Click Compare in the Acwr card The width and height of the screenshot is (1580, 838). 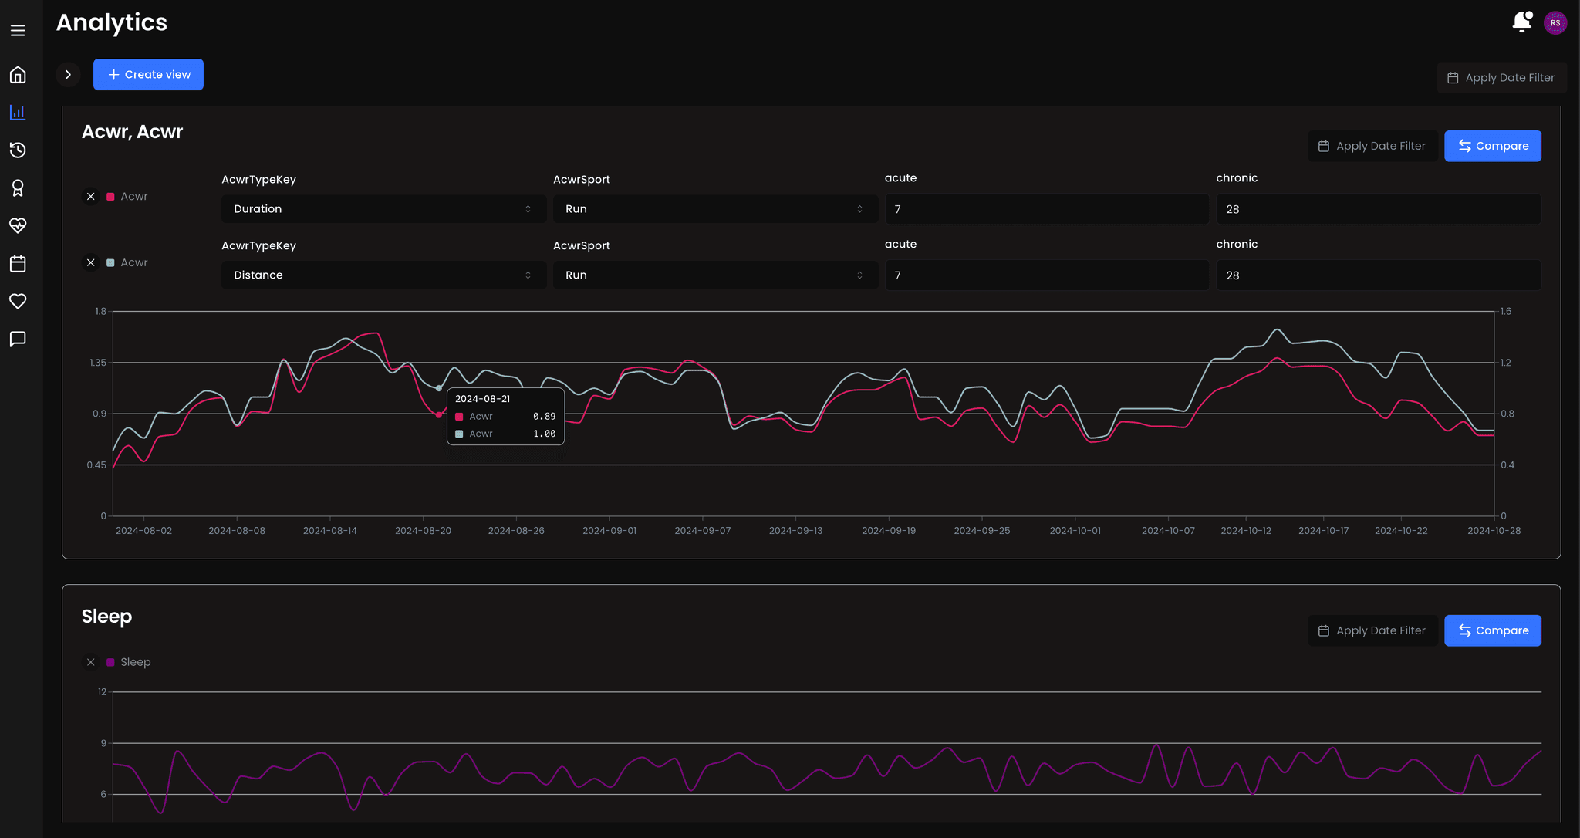tap(1492, 146)
